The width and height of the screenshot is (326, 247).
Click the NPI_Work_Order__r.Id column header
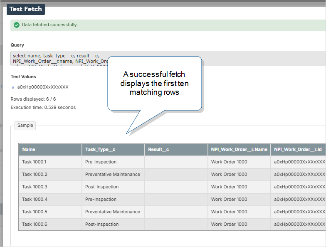pyautogui.click(x=298, y=150)
